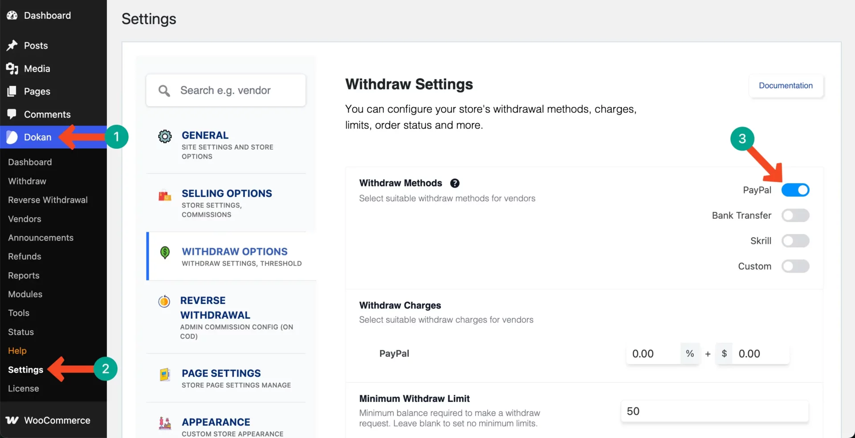
Task: Click the search magnifier icon
Action: click(x=164, y=91)
